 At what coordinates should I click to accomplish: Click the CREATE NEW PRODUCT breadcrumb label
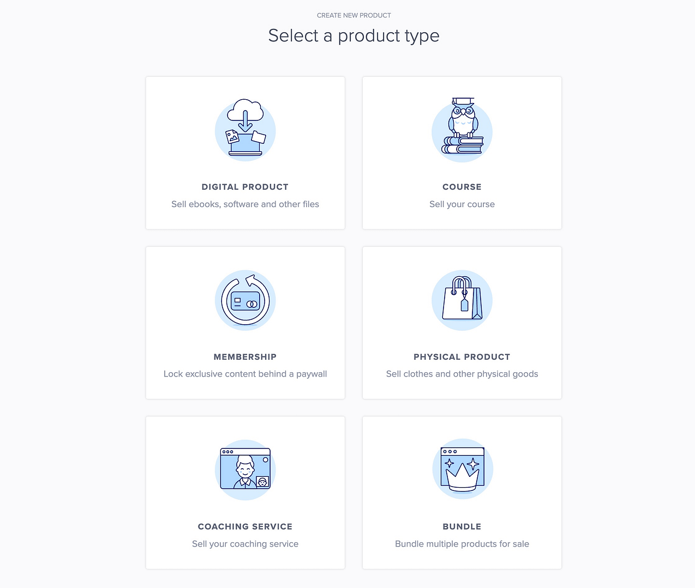coord(354,15)
